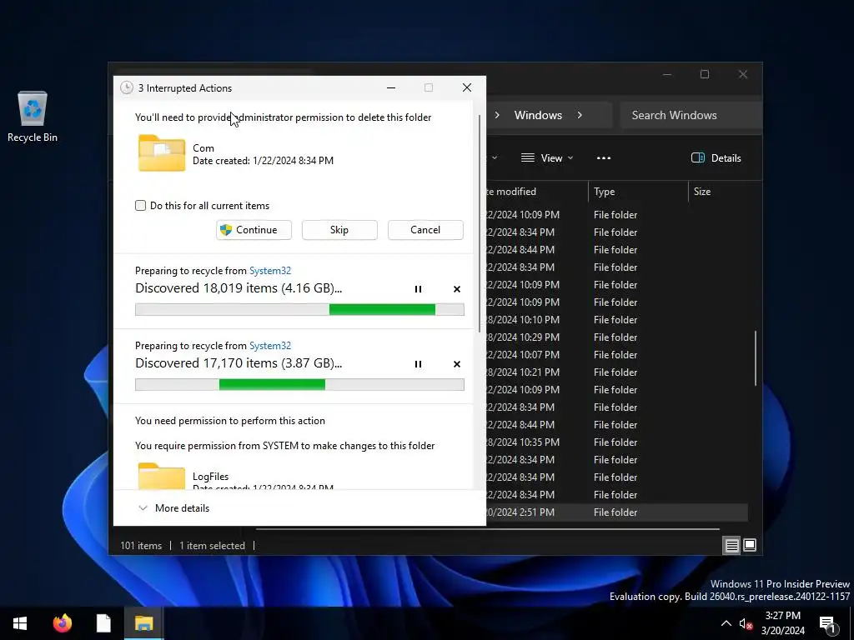
Task: Sort by the Type column header
Action: (638, 192)
